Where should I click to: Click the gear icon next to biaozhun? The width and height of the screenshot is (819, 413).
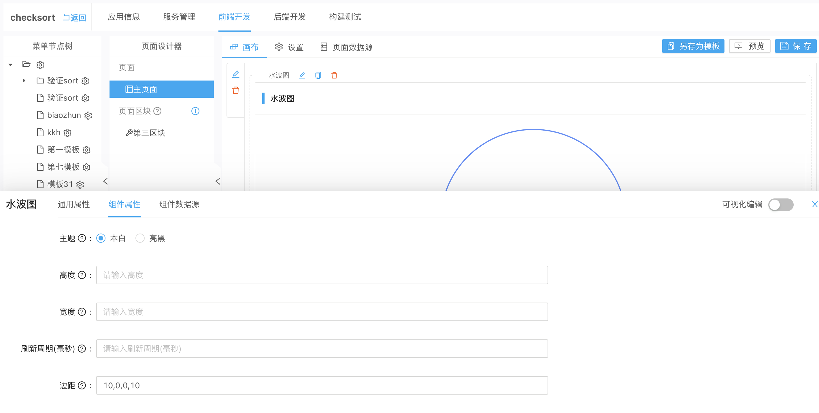click(88, 115)
